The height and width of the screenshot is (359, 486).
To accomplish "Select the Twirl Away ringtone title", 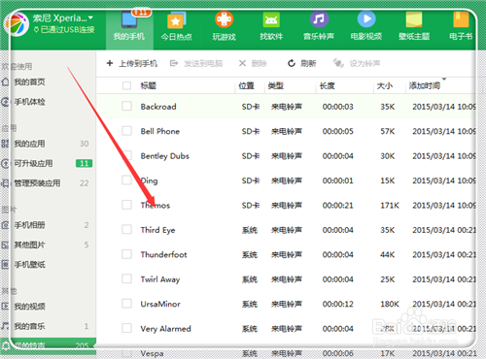I will tap(160, 279).
